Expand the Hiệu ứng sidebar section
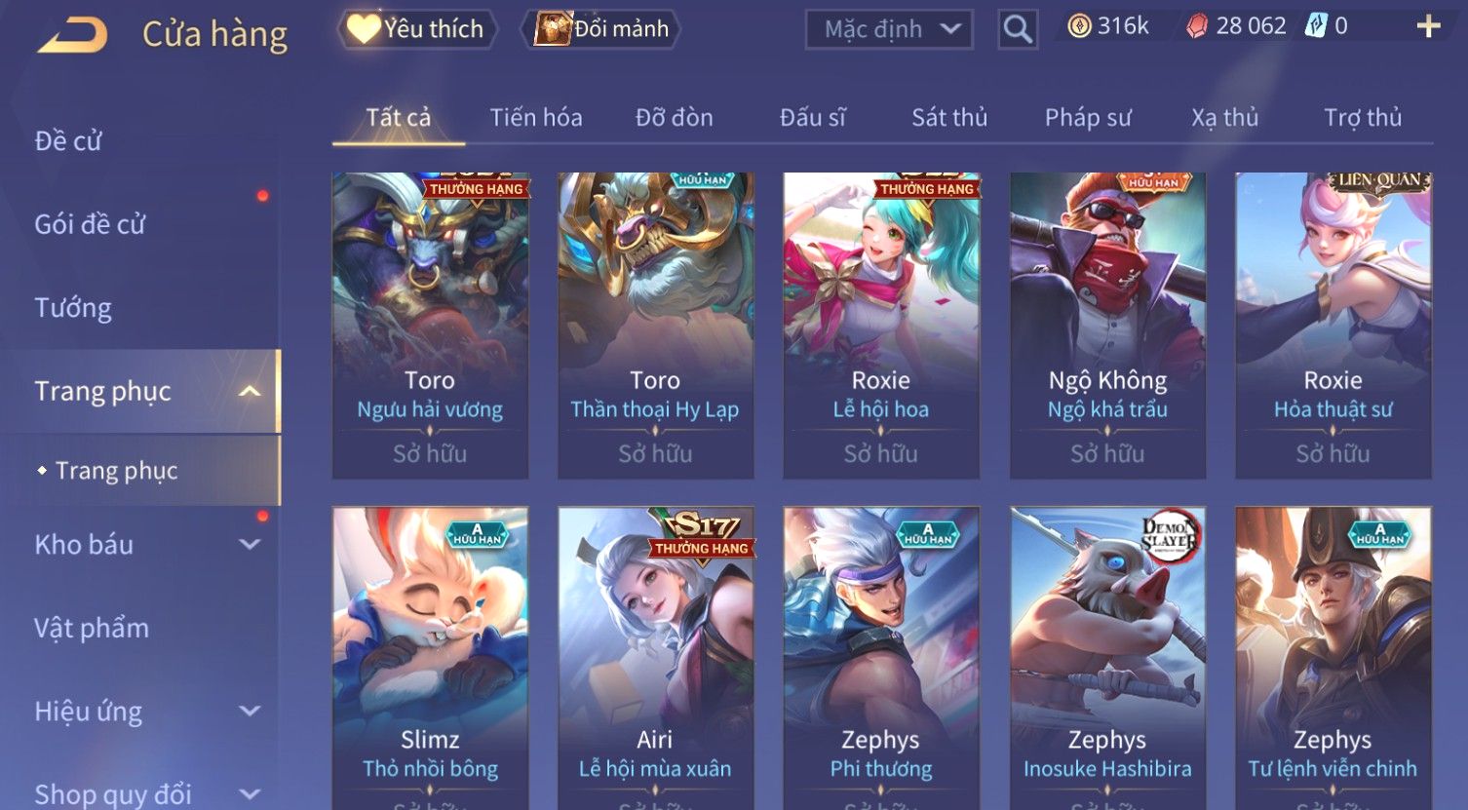 click(251, 712)
